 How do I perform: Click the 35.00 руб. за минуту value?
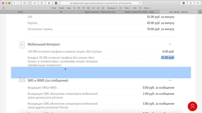click(x=161, y=17)
